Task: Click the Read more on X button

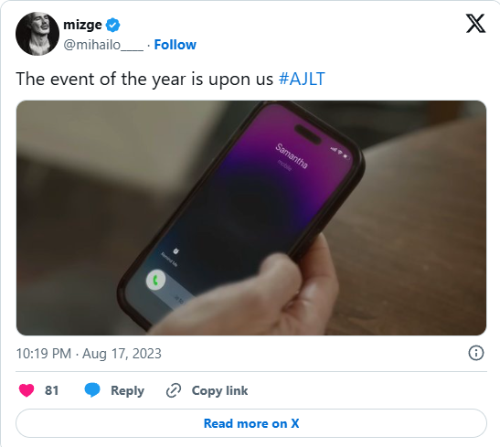Action: pyautogui.click(x=251, y=423)
